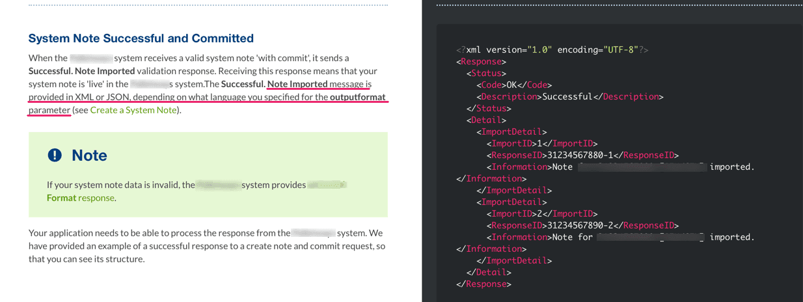Click the closing Response tag at the bottom
The image size is (803, 302).
483,284
